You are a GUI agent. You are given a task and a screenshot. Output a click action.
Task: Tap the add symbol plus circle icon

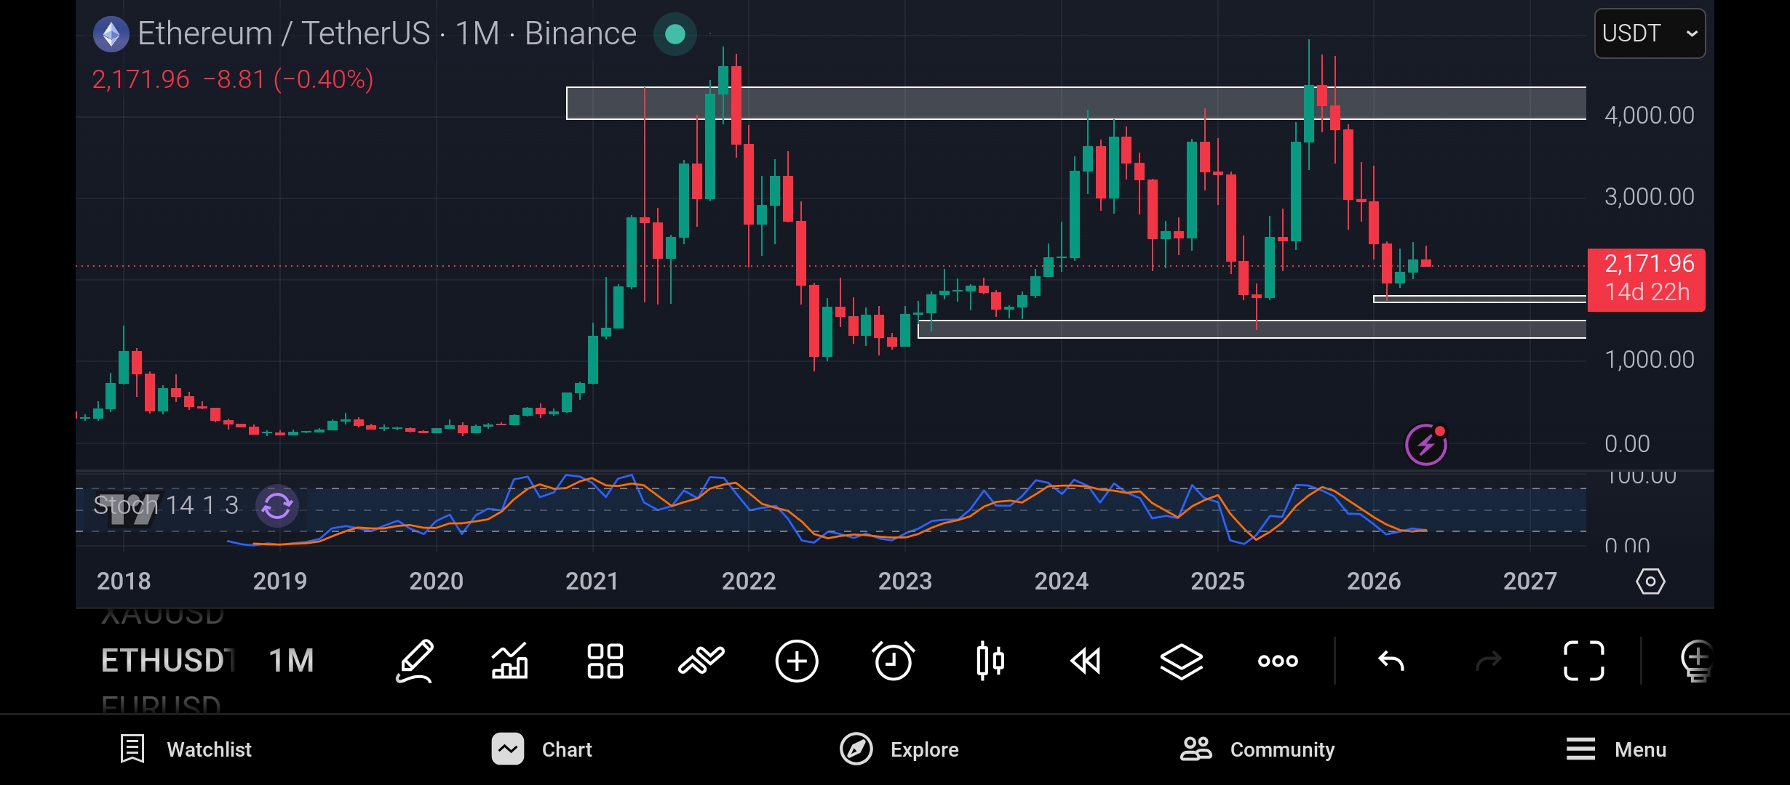pos(797,661)
